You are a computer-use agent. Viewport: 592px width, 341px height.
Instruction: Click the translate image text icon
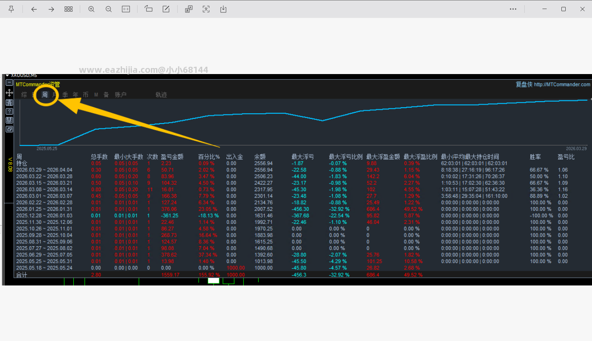[189, 9]
